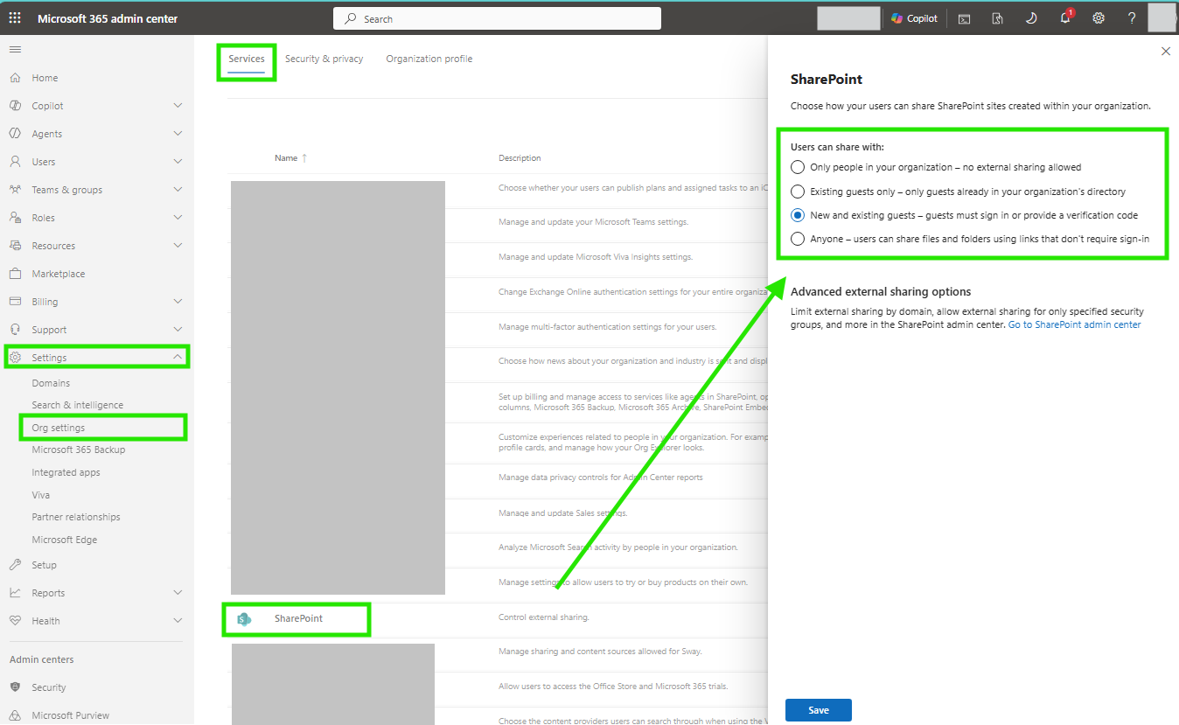Click the Health heart icon
This screenshot has width=1179, height=725.
tap(15, 621)
